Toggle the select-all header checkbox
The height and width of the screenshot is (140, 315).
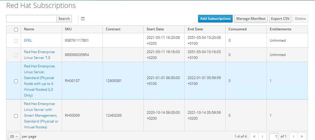(16, 29)
